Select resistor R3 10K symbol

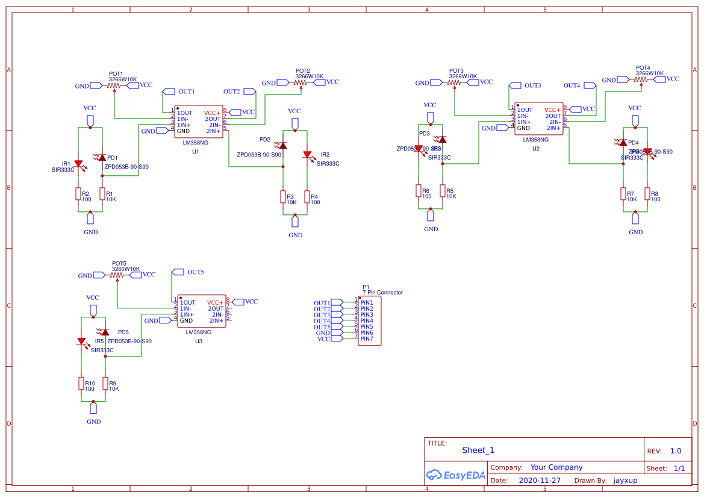pyautogui.click(x=282, y=198)
